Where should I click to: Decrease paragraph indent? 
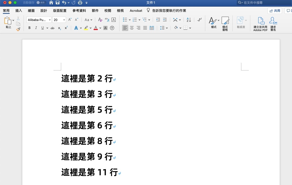coord(158,19)
